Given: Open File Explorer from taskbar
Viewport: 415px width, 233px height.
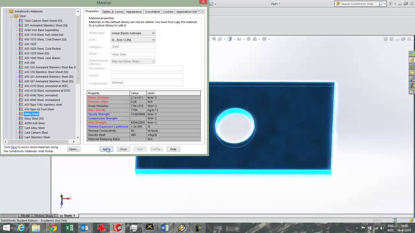Looking at the screenshot, I should coord(36,228).
